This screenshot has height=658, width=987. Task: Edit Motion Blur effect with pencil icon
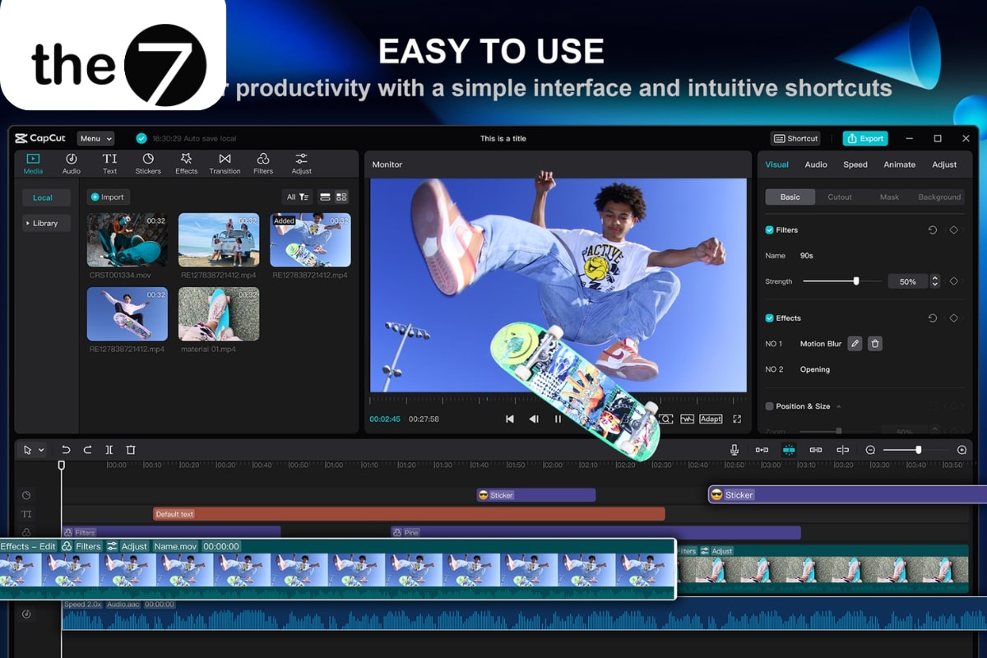(855, 344)
